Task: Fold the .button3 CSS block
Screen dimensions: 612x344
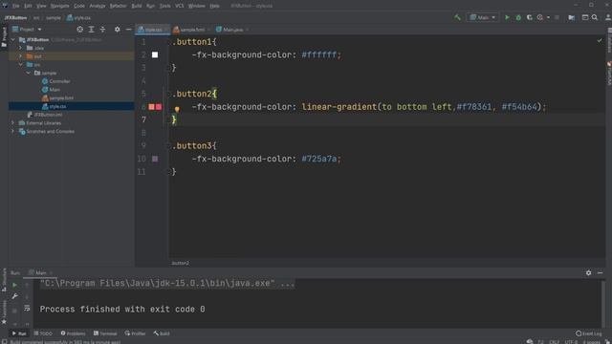Action: [169, 146]
